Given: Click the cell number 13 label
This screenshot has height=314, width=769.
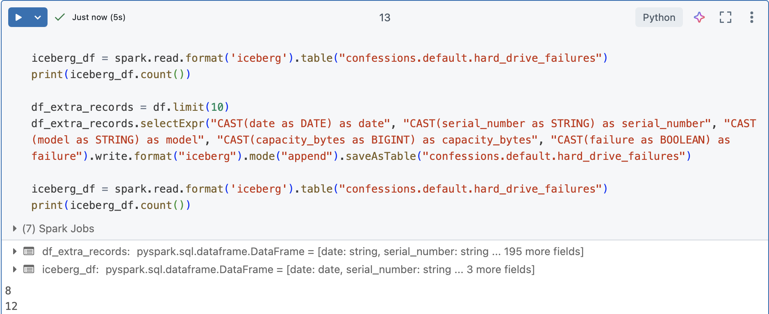Looking at the screenshot, I should point(384,18).
